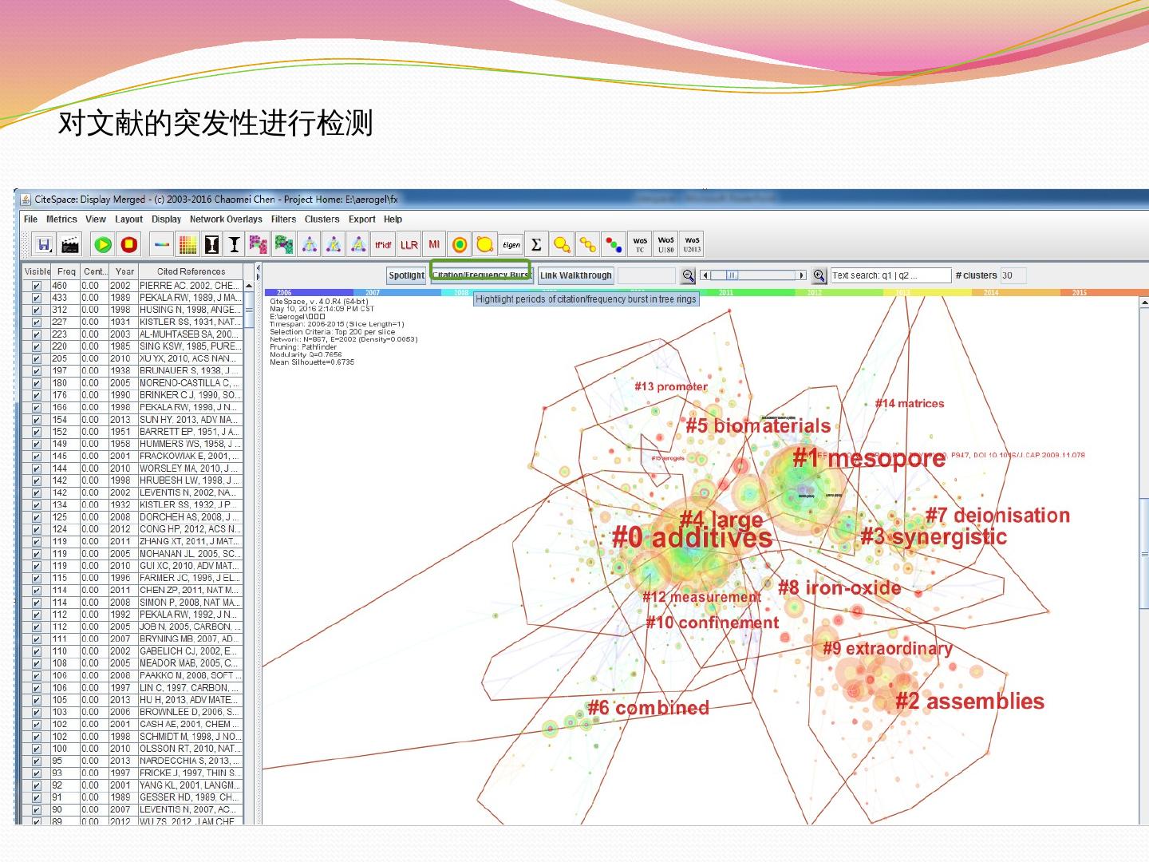
Task: Click the empty field beside Link Walkthrough
Action: click(646, 275)
